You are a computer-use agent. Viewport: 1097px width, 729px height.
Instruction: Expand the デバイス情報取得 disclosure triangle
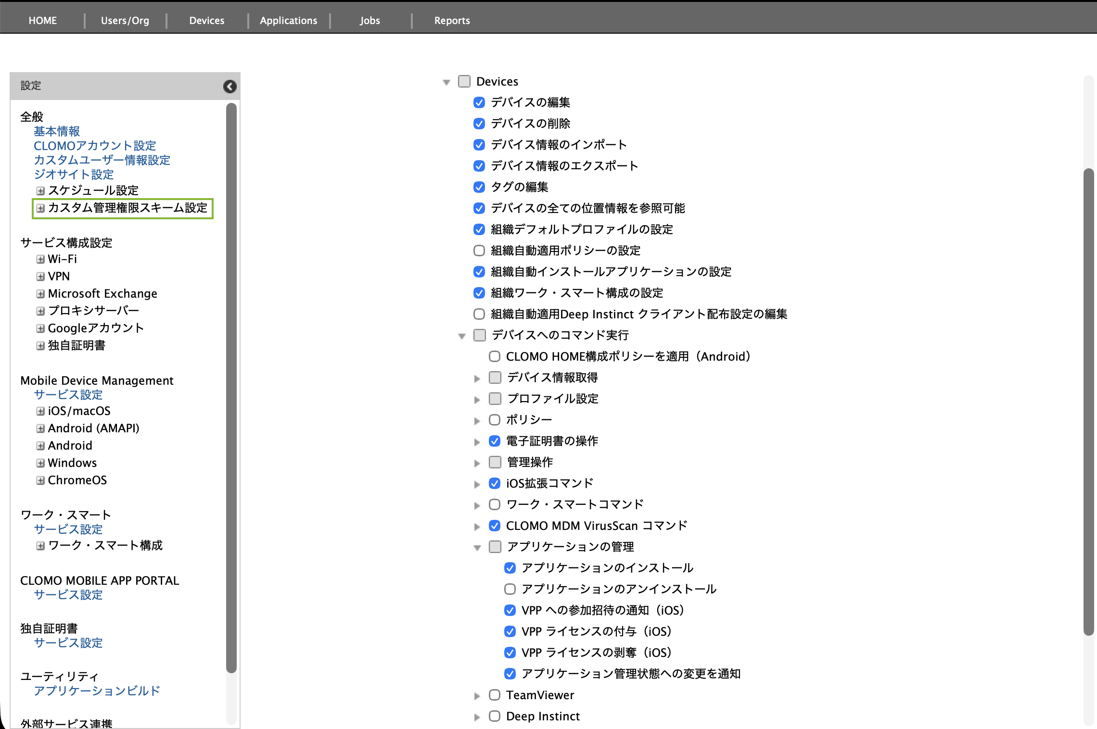coord(477,378)
